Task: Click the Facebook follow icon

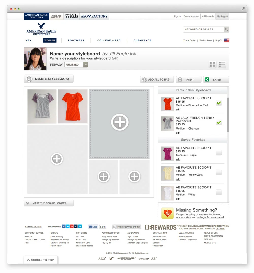Action: tap(64, 226)
